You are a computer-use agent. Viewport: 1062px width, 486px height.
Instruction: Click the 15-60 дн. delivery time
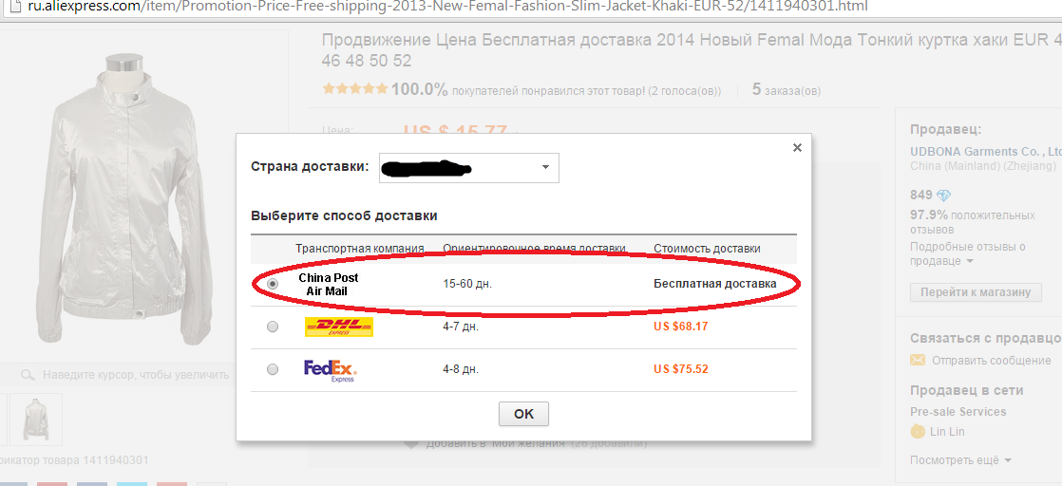467,284
